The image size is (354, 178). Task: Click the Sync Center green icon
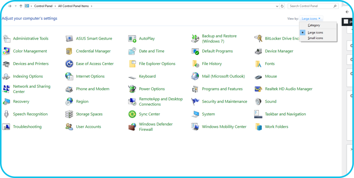tap(132, 114)
